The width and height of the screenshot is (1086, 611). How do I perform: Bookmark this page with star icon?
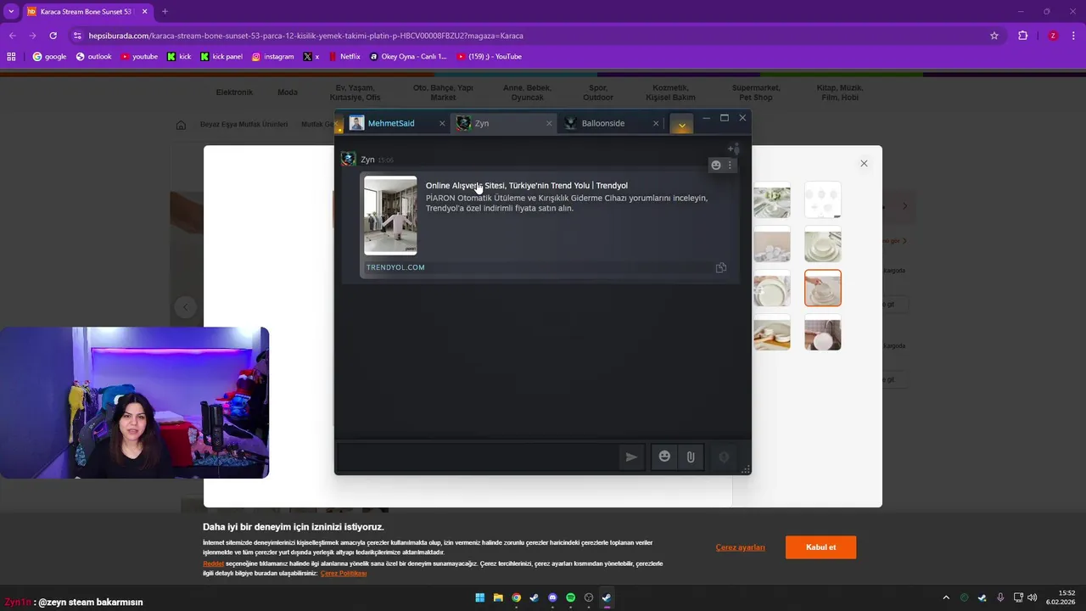coord(994,36)
